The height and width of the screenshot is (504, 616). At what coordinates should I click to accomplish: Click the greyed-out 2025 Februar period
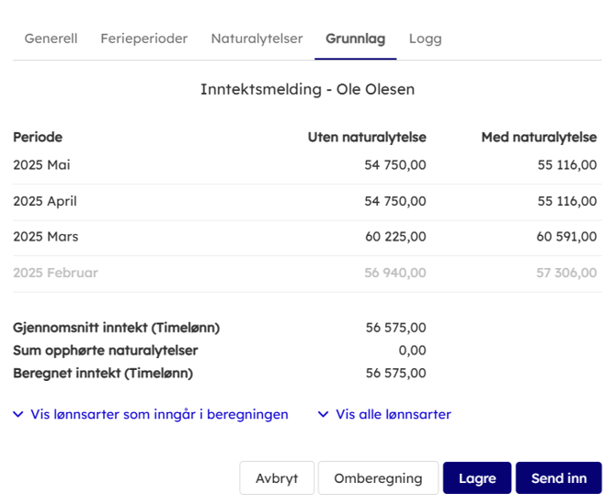click(x=55, y=273)
